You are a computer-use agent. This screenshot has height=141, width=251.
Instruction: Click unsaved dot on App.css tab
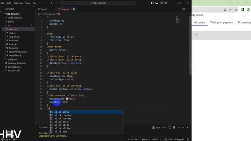click(74, 9)
